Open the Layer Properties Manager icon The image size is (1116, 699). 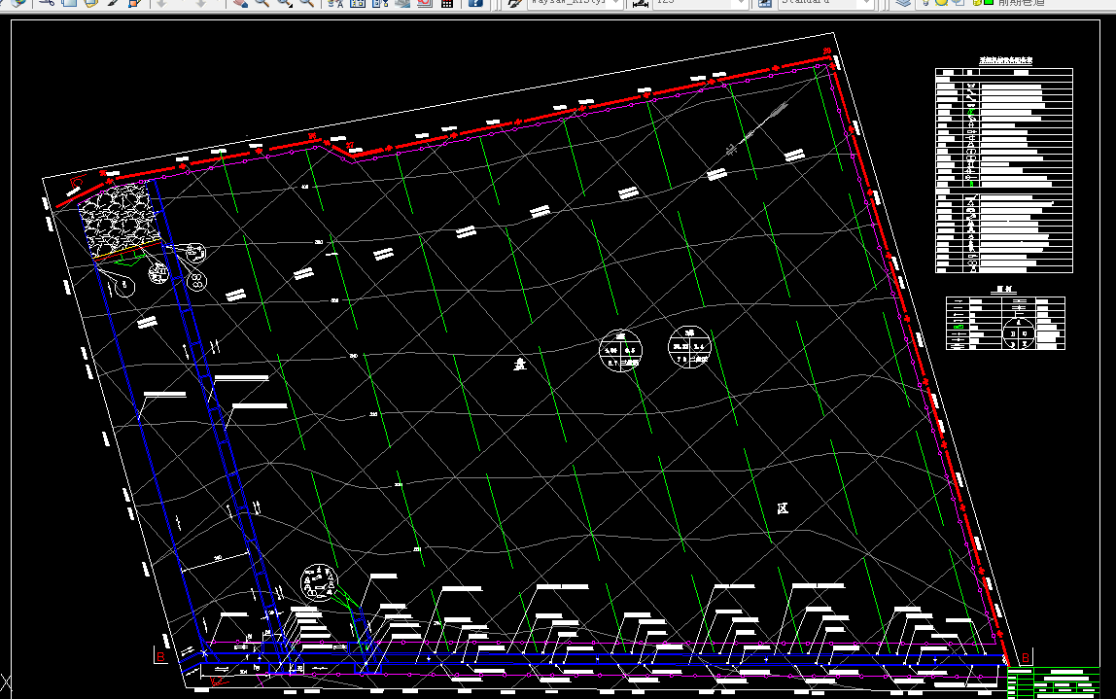(904, 3)
